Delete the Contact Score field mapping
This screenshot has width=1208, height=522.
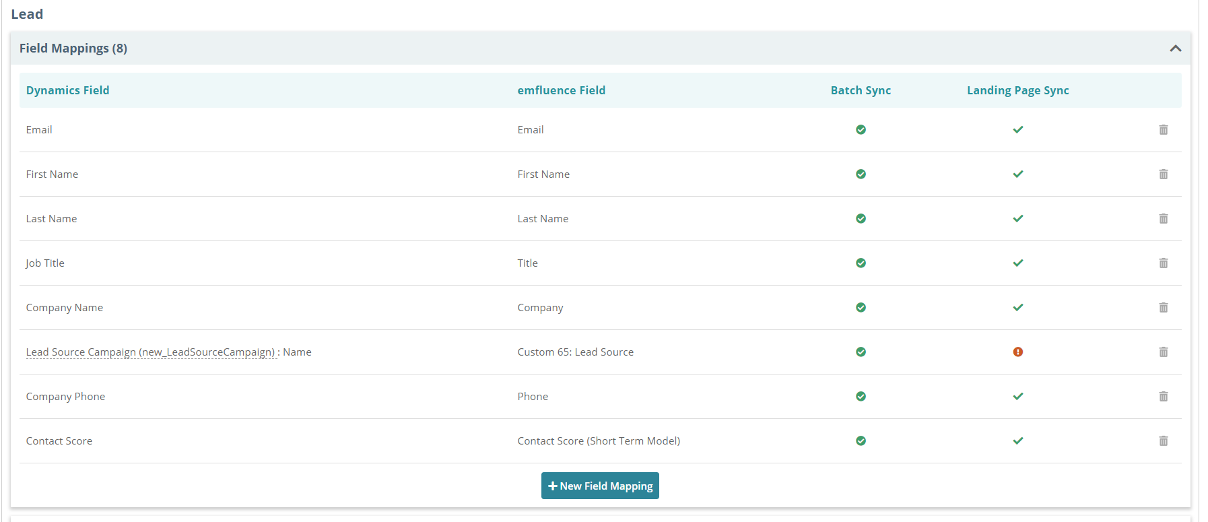click(x=1163, y=441)
